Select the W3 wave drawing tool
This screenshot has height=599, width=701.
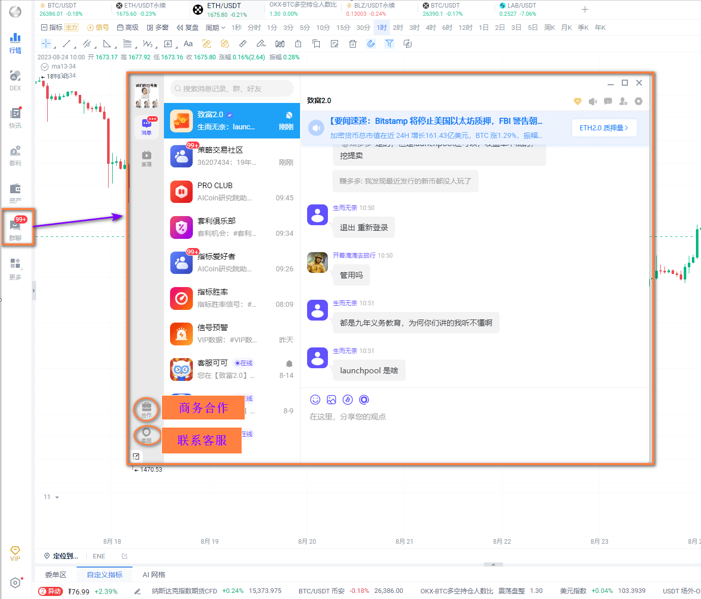point(148,44)
